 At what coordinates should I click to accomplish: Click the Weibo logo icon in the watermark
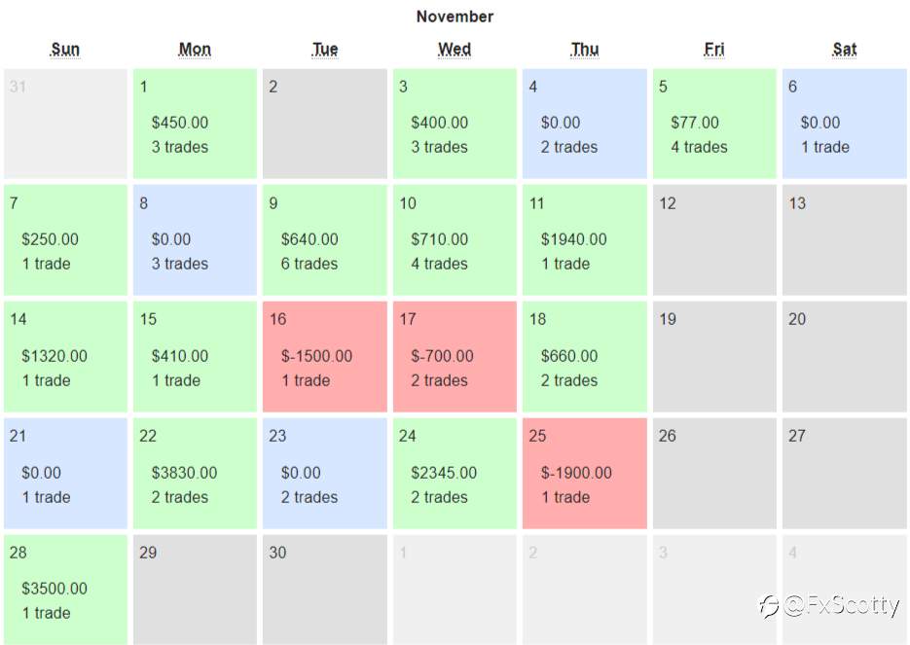pyautogui.click(x=769, y=606)
